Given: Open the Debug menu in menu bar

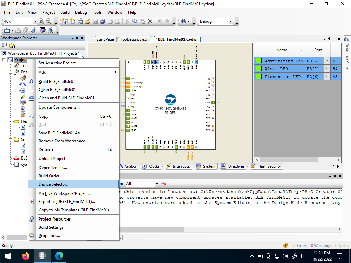Looking at the screenshot, I should [x=81, y=12].
